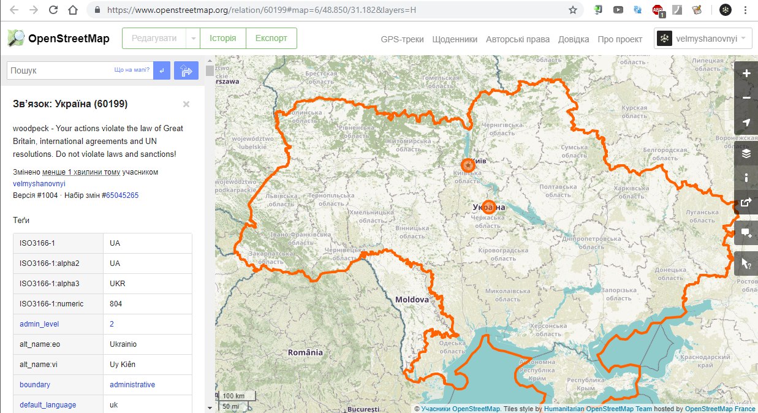
Task: Click the 'Зв’язок: Україна (60199)' heading
Action: coord(70,104)
